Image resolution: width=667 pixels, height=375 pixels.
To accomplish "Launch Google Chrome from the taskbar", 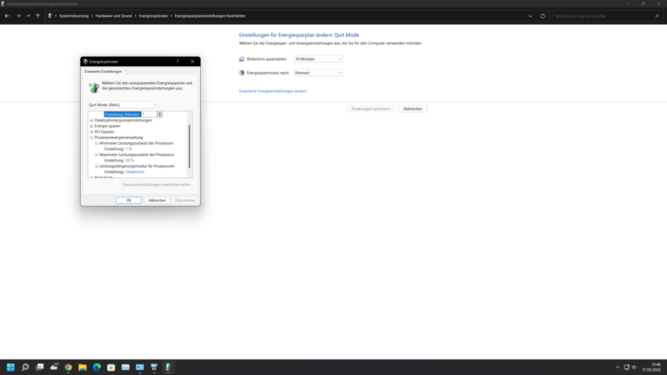I will point(68,367).
